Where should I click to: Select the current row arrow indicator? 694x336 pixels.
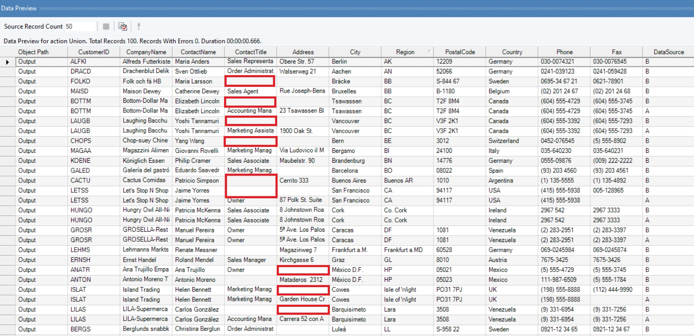[8, 62]
